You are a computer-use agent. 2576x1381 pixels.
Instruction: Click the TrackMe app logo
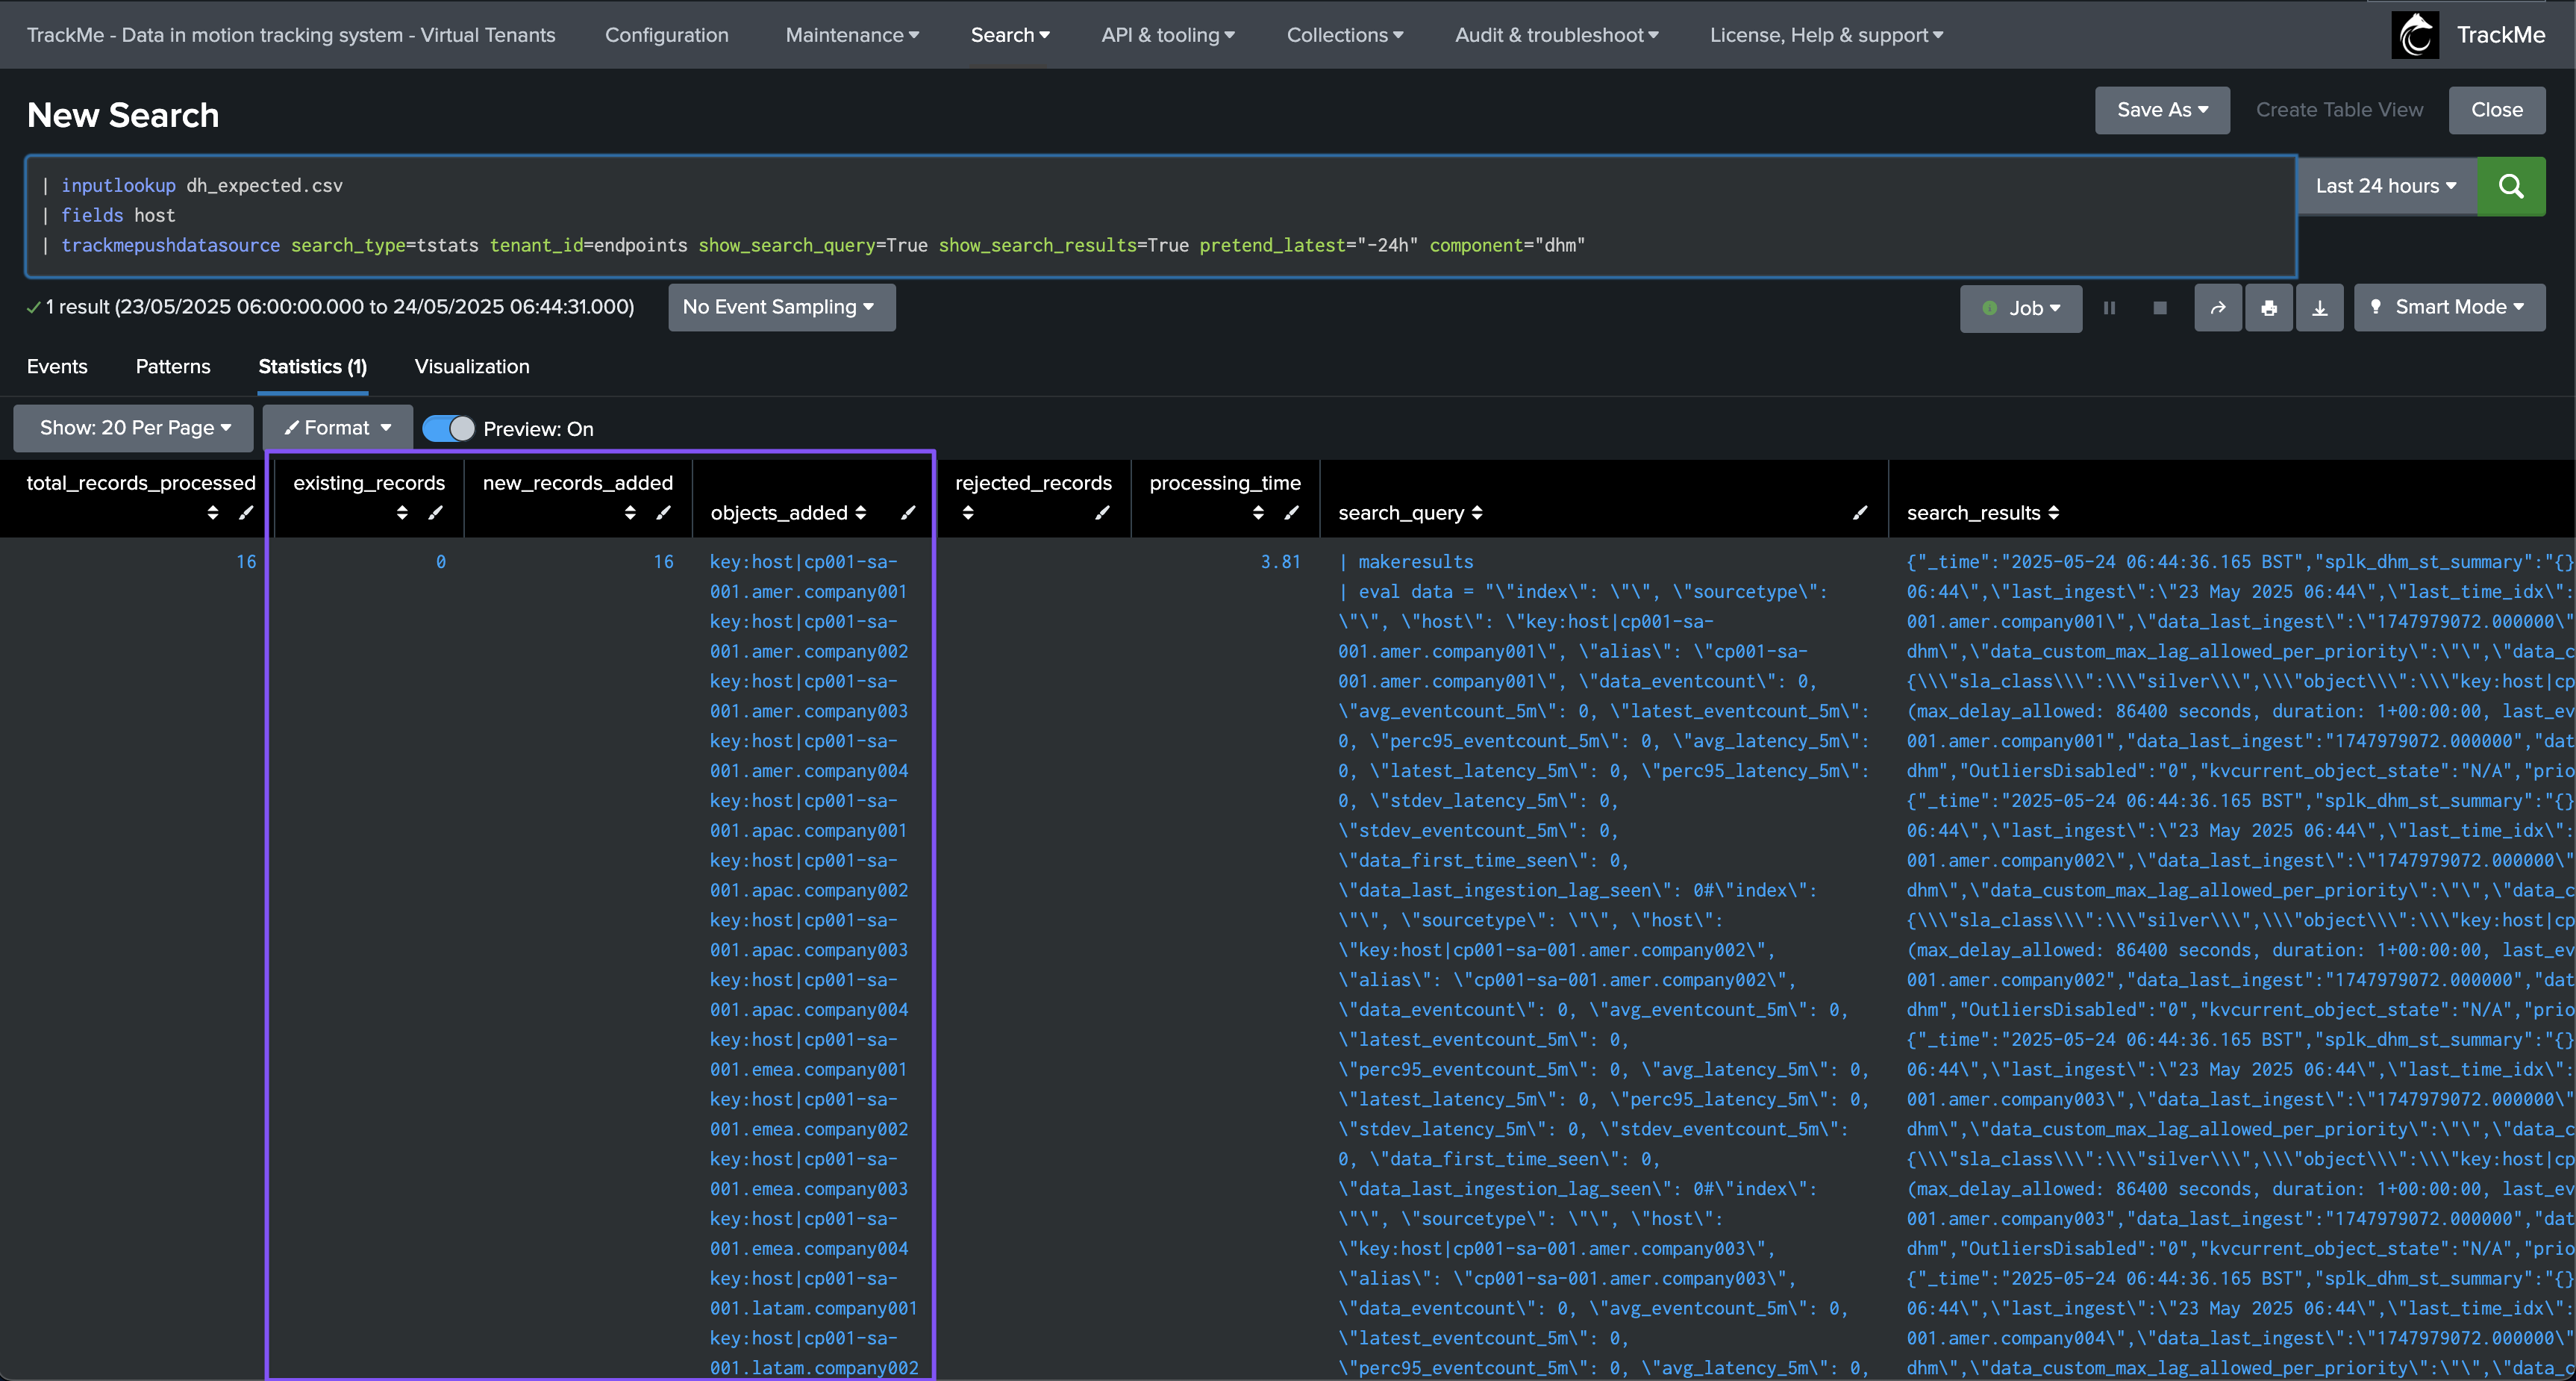(2415, 35)
